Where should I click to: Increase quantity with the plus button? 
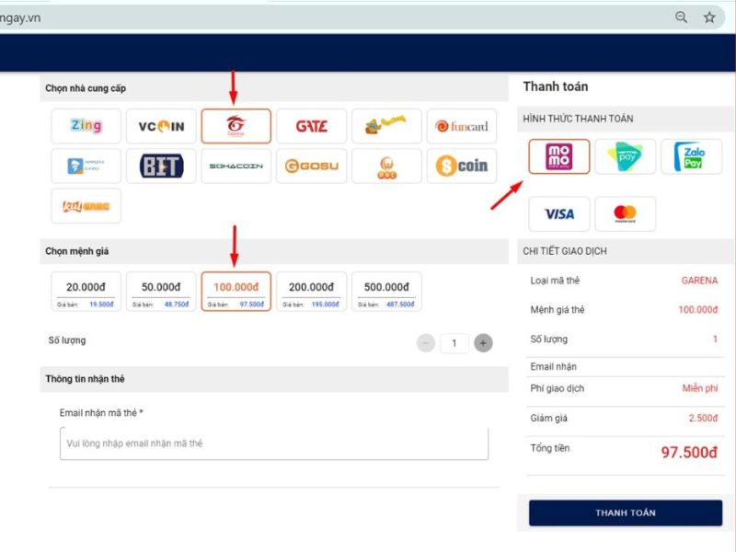click(x=484, y=343)
